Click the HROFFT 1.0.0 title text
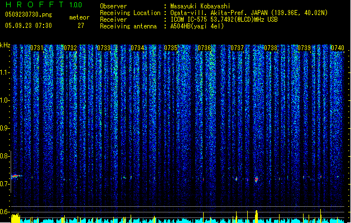Image resolution: width=351 pixels, height=223 pixels. 44,4
